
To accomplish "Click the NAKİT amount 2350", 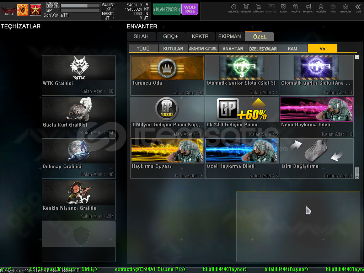I will (x=138, y=14).
